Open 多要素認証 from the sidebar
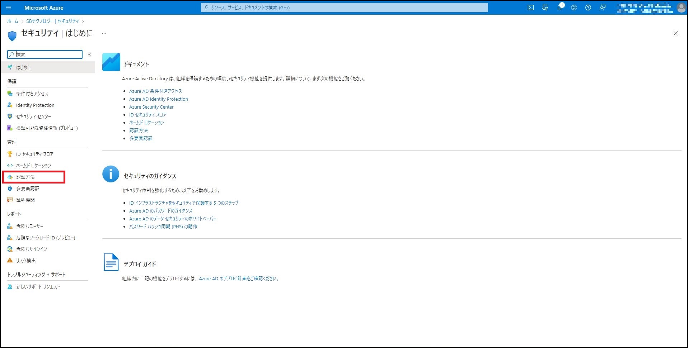 (x=28, y=189)
